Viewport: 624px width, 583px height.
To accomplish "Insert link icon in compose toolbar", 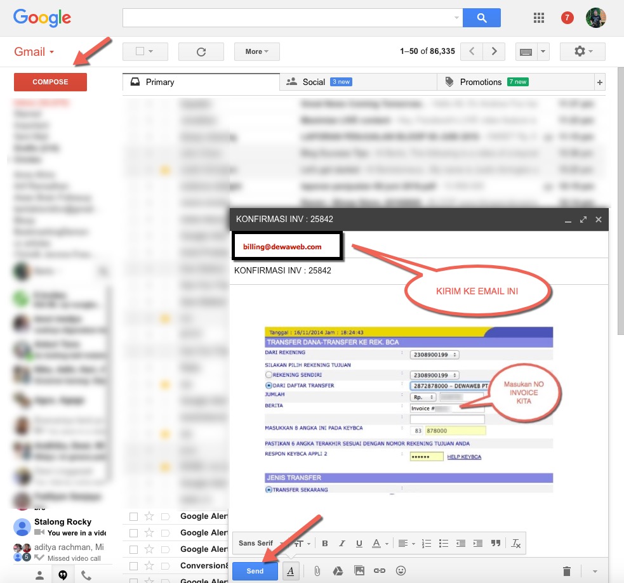I will pyautogui.click(x=379, y=571).
